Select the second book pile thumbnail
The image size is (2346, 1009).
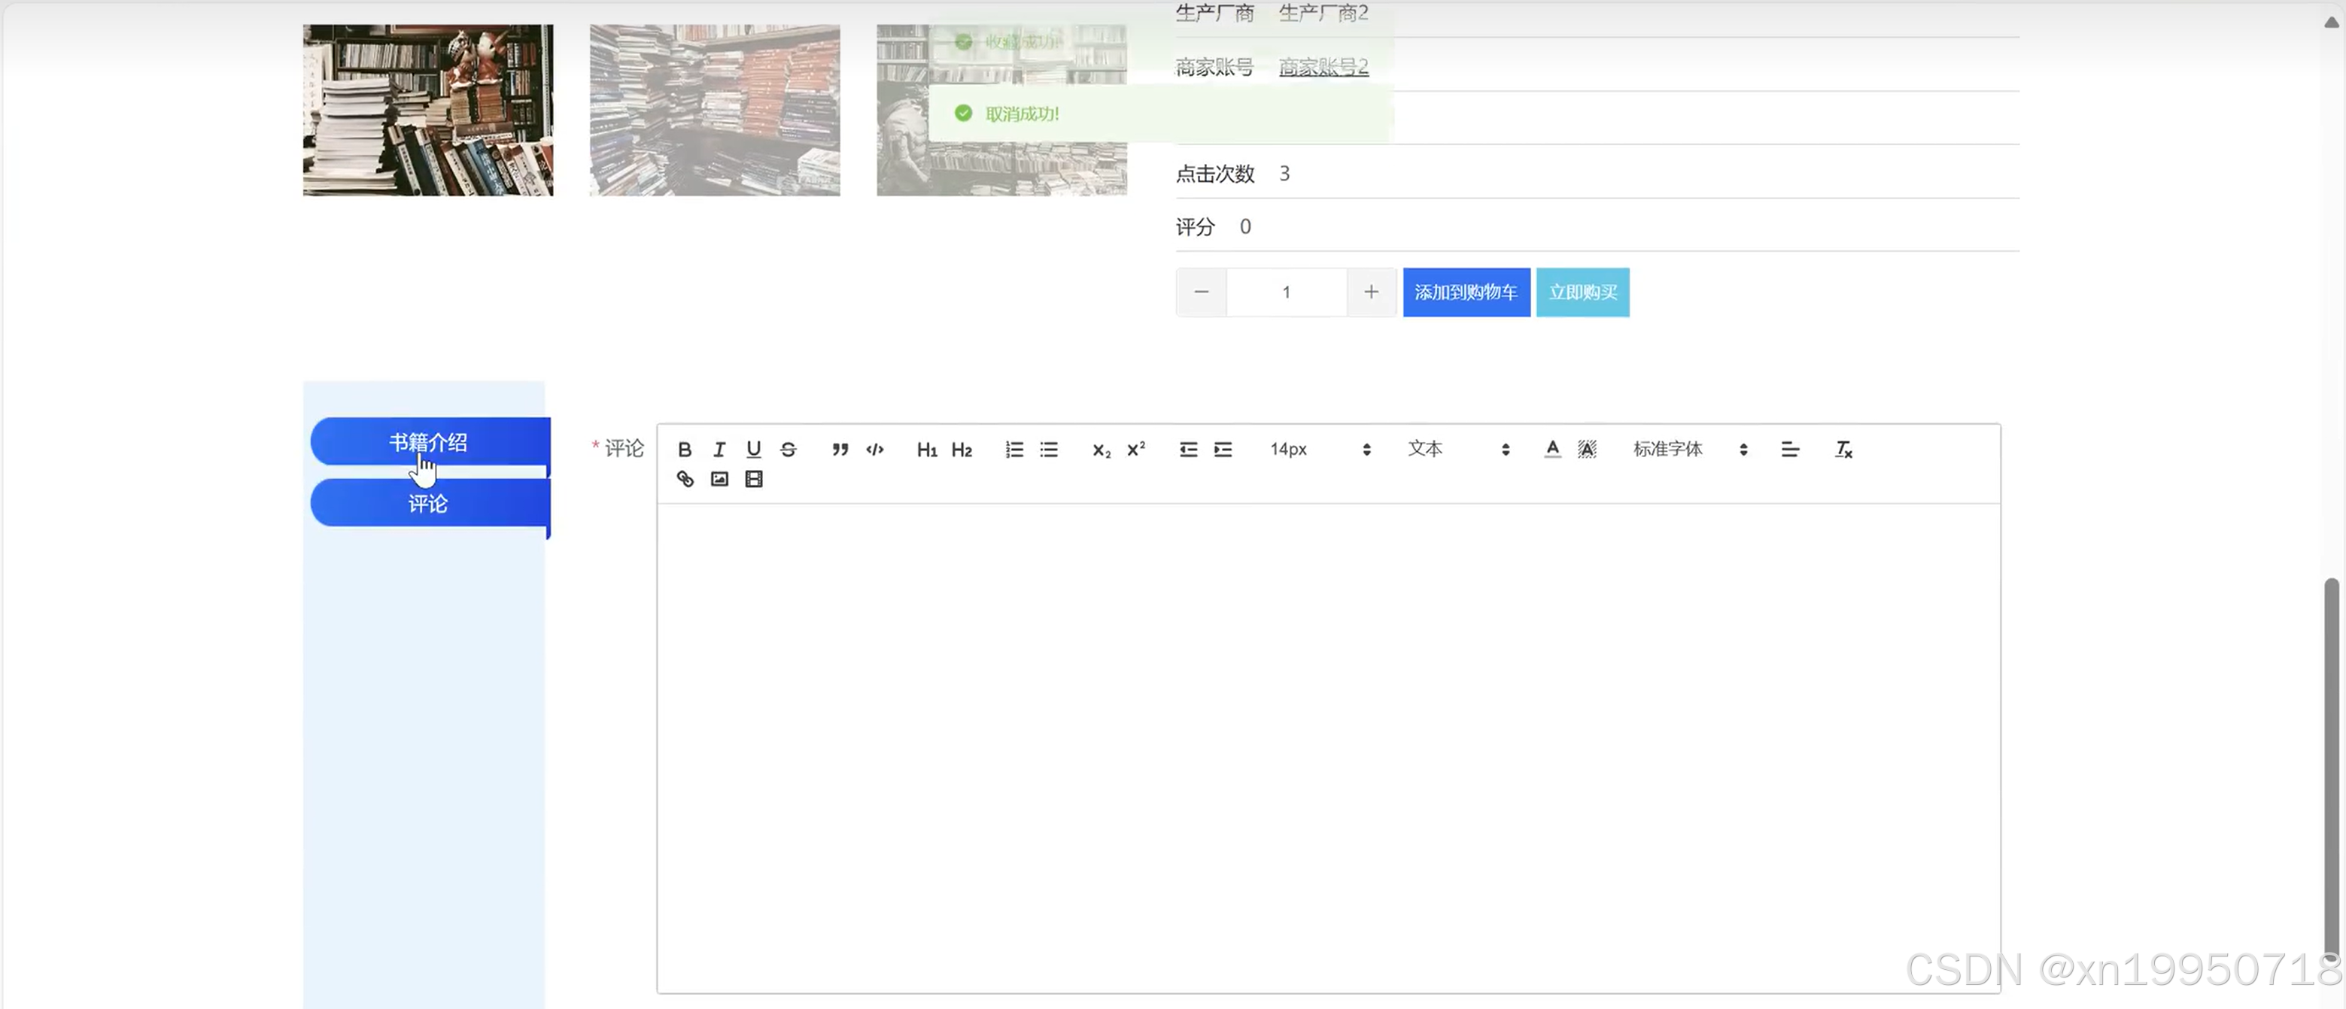(x=715, y=110)
